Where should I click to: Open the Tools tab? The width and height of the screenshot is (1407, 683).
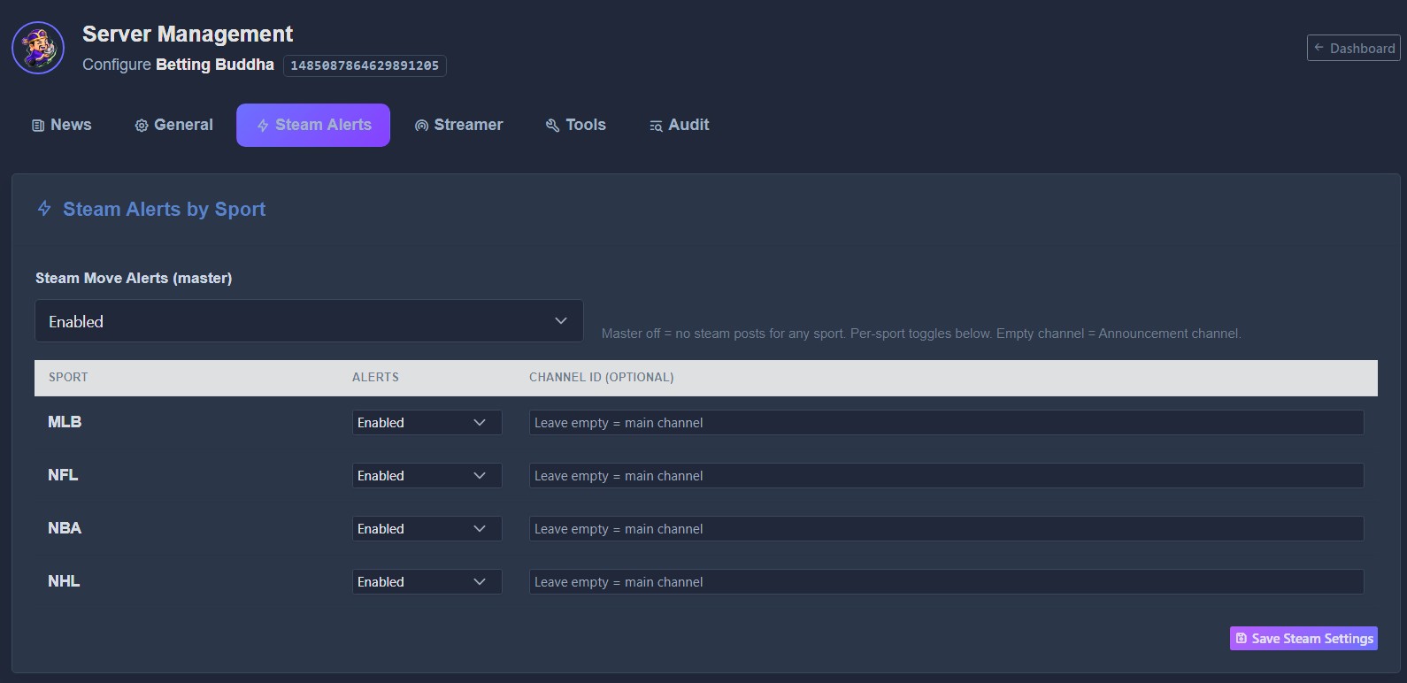point(576,125)
